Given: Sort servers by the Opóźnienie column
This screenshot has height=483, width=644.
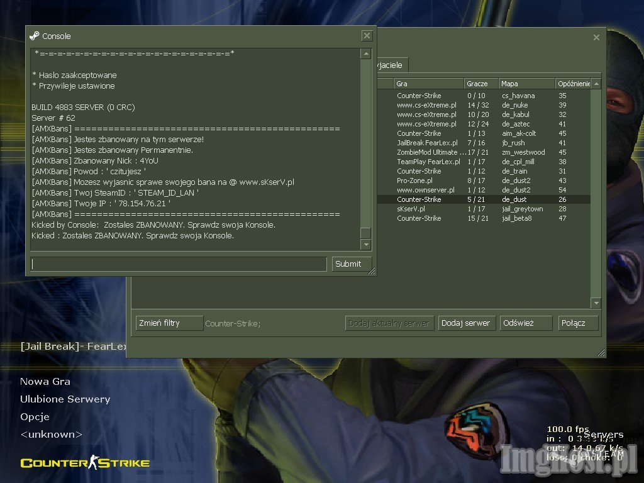Looking at the screenshot, I should point(573,84).
